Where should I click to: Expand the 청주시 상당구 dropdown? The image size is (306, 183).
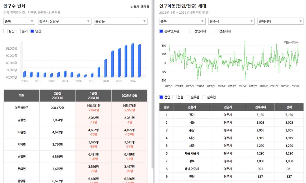65,21
